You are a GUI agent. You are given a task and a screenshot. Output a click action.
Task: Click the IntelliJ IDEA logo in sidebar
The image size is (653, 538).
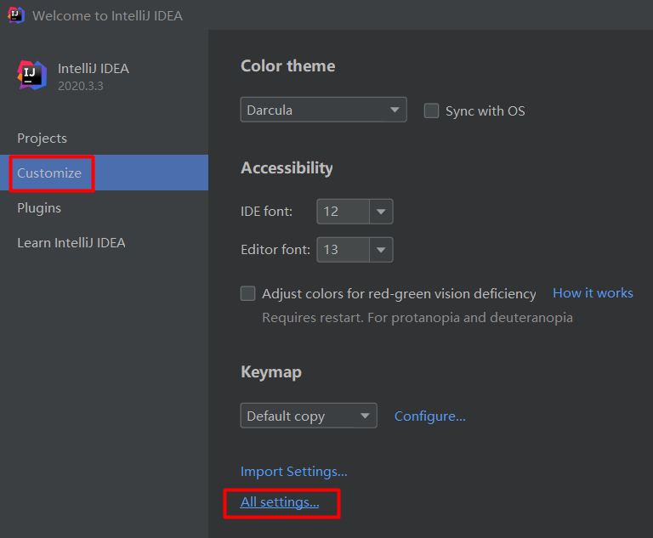click(x=31, y=76)
